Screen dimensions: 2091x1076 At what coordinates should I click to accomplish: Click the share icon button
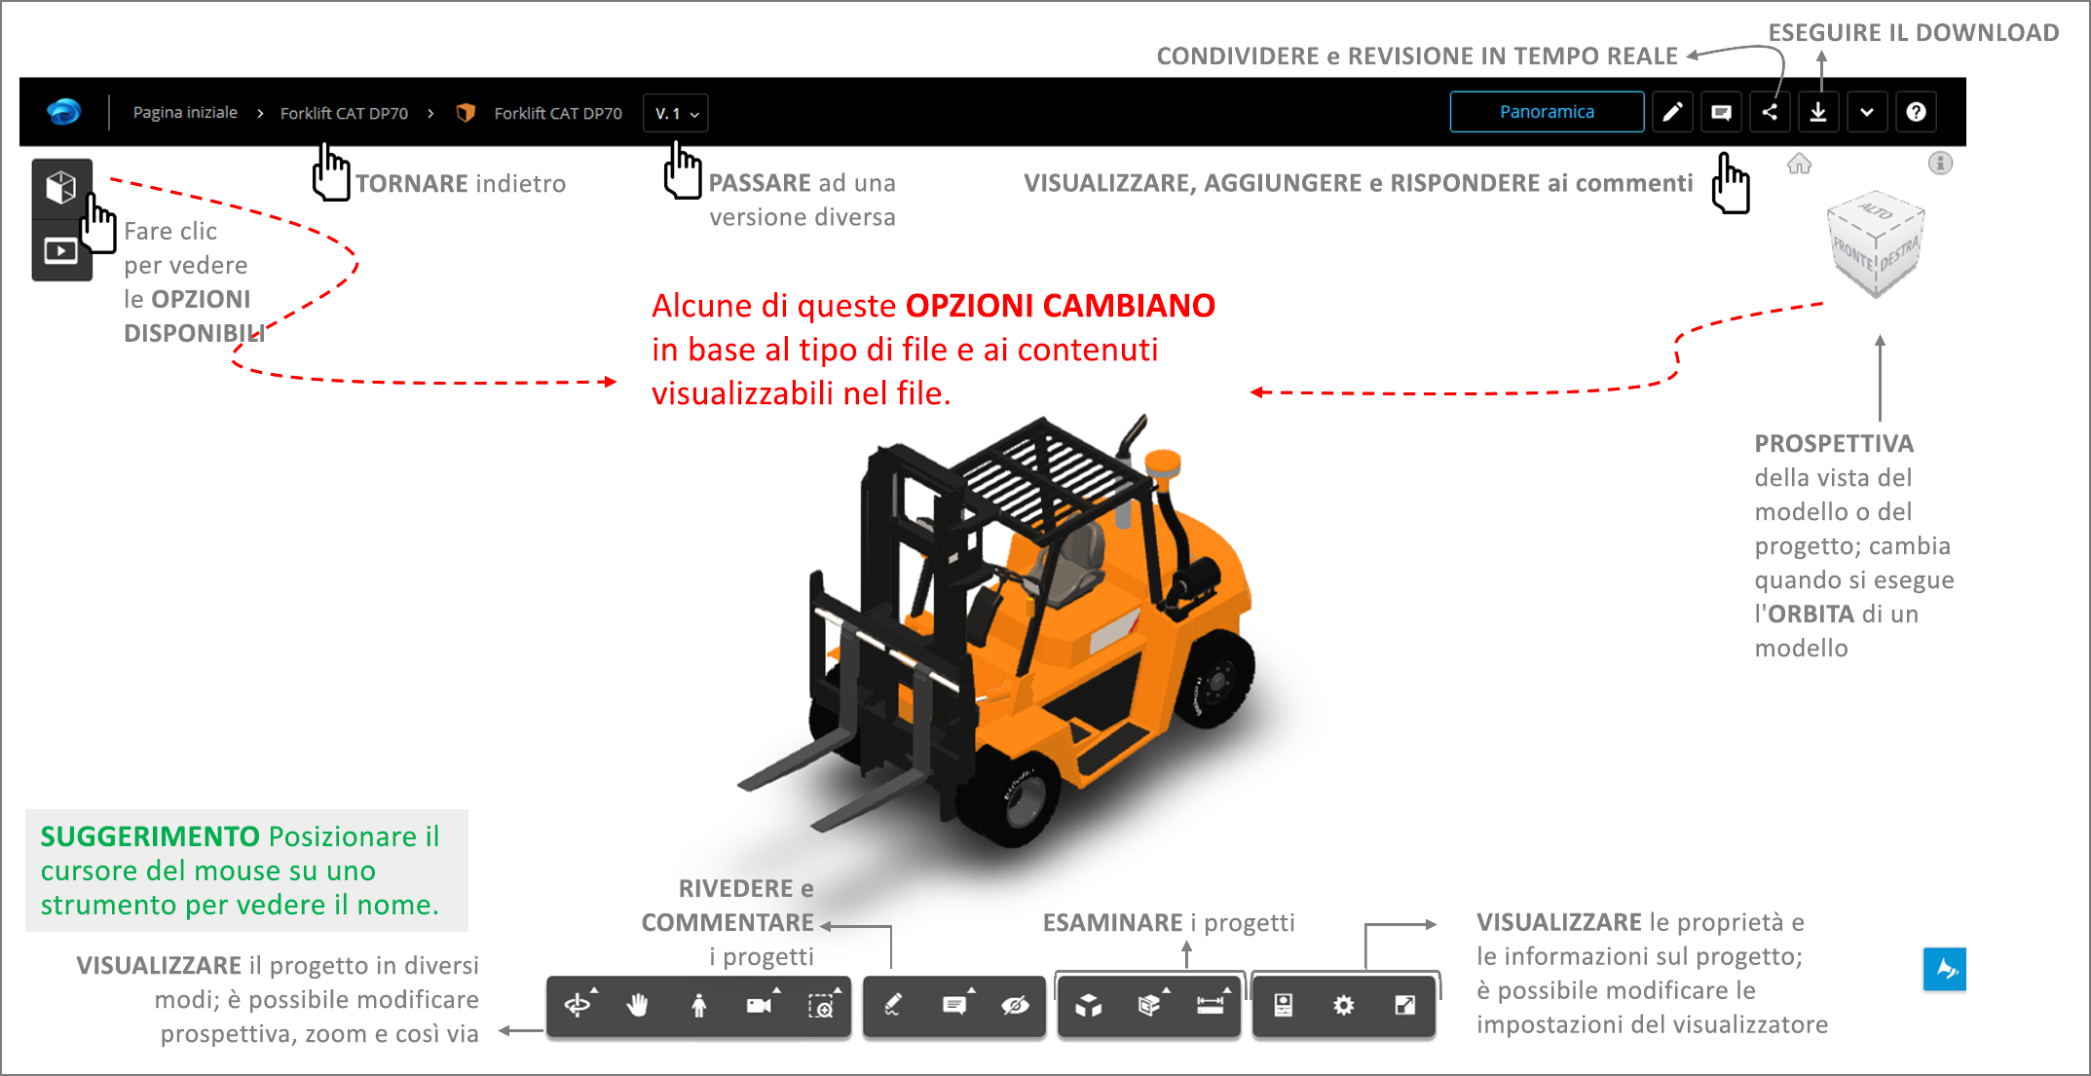click(1770, 112)
